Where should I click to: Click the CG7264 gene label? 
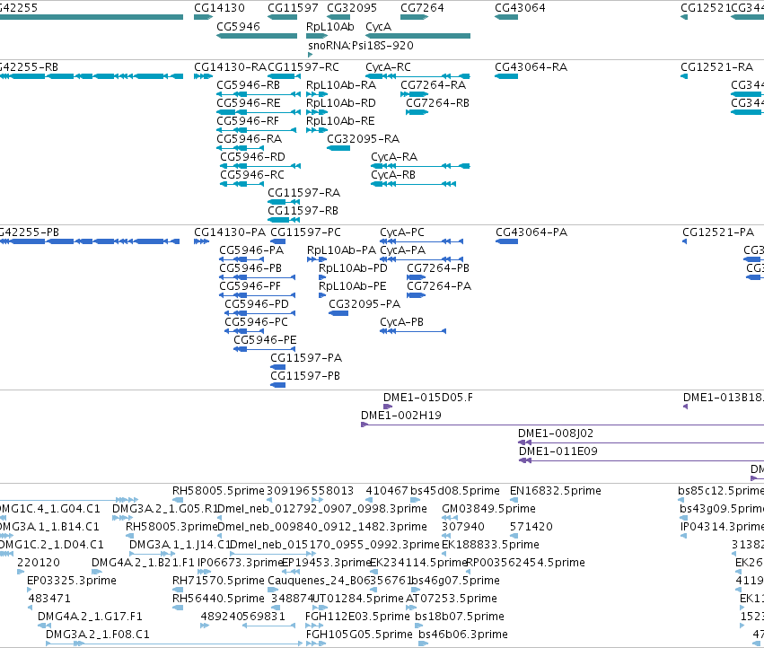pyautogui.click(x=422, y=8)
